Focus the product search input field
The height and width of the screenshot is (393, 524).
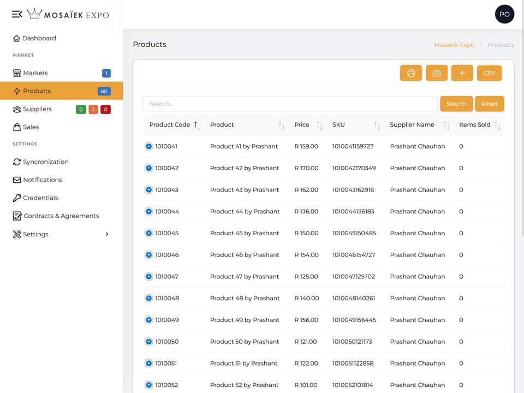(x=290, y=104)
